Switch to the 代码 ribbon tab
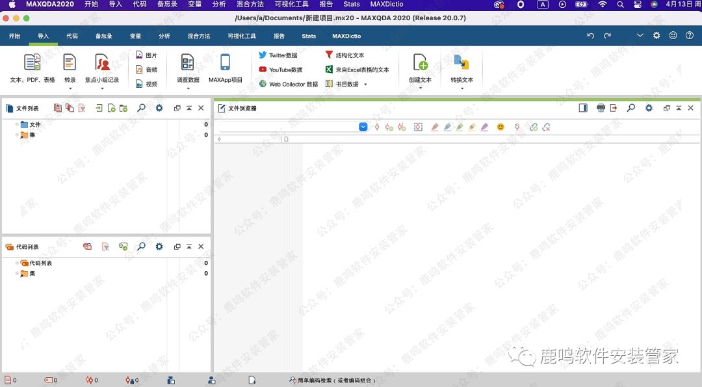This screenshot has height=387, width=702. pos(72,36)
